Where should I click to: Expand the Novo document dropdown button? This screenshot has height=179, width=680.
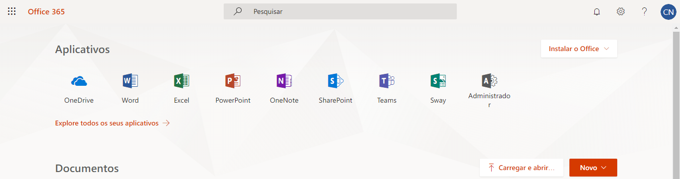(593, 168)
